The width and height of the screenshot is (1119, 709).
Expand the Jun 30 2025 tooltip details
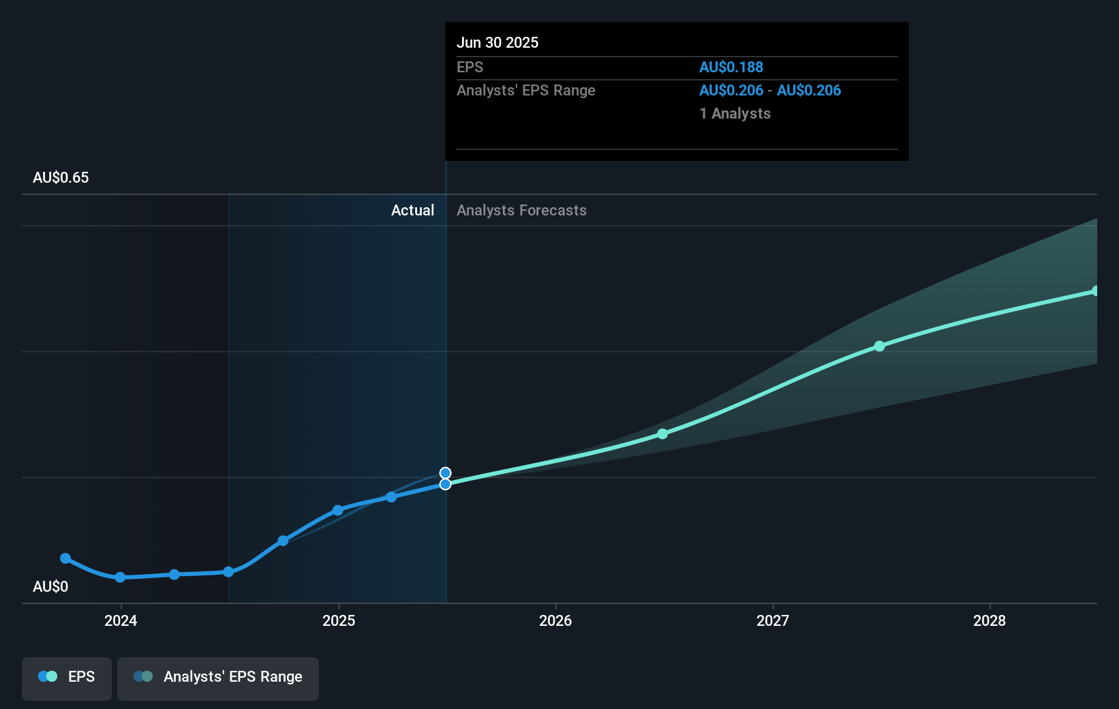tap(498, 42)
